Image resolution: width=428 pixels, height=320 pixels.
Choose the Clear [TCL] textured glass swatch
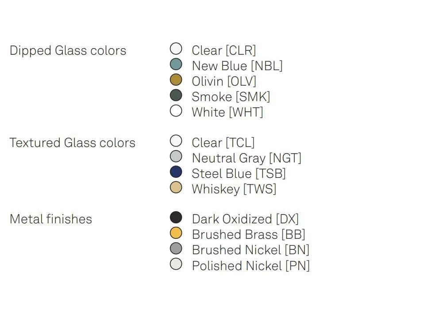tap(176, 141)
